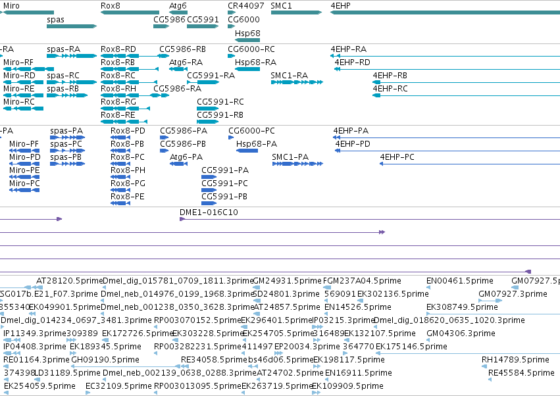Select the Miro gene feature

tap(27, 12)
